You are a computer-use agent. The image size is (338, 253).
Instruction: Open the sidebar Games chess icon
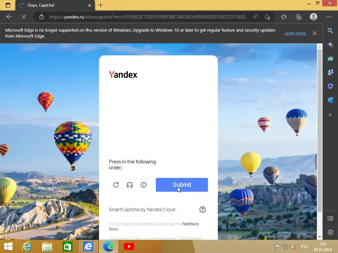click(x=330, y=72)
